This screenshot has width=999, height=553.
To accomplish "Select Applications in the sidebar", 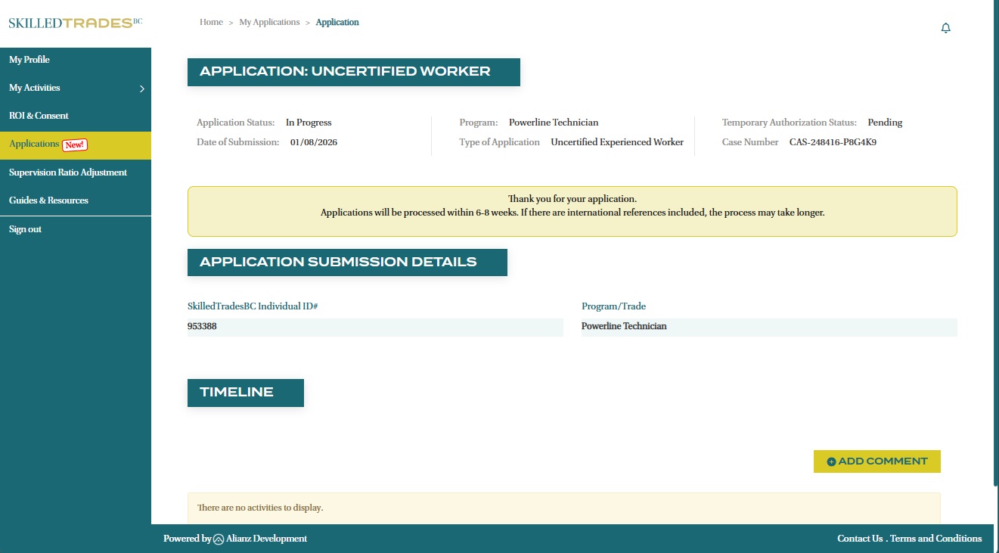I will pyautogui.click(x=34, y=144).
